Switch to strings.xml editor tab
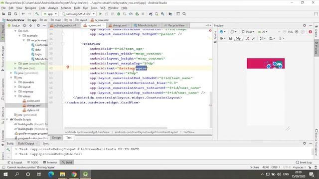 119,25
